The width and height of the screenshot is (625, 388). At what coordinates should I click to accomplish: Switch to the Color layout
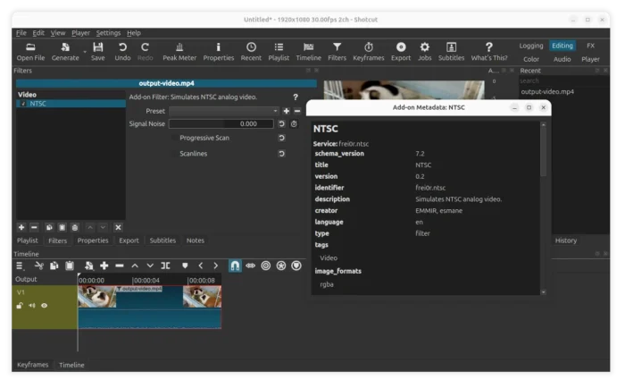531,59
